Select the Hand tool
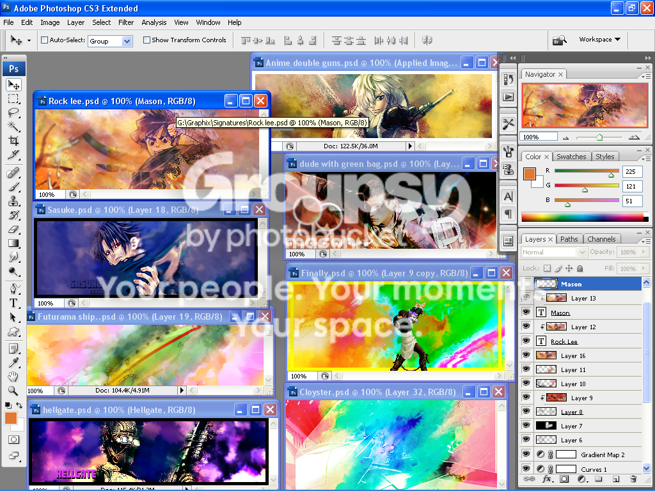Screen dimensions: 655x491 [13, 377]
